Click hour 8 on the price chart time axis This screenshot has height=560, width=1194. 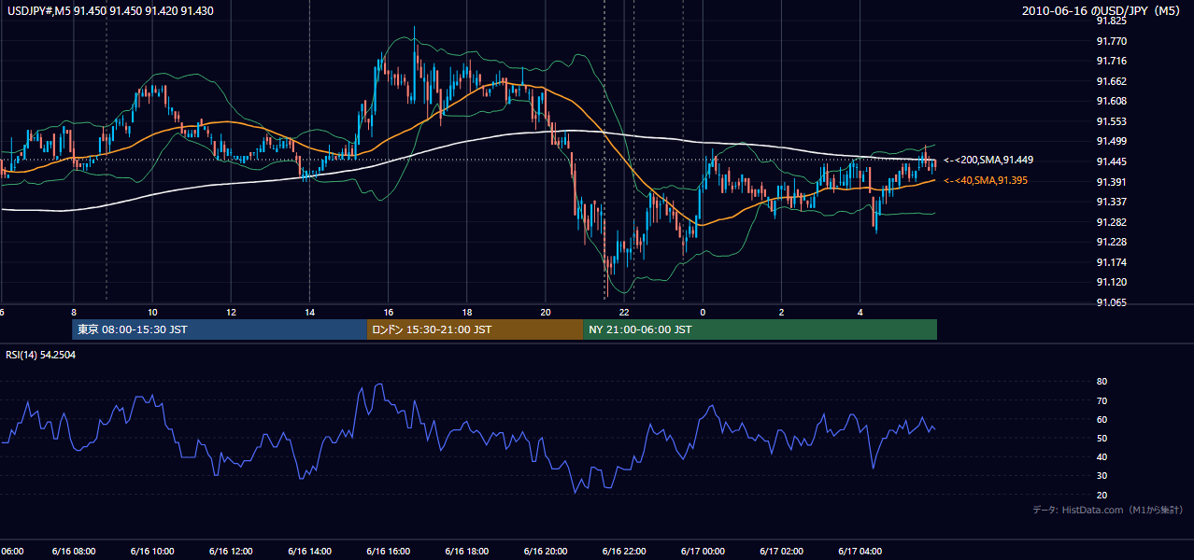[73, 313]
